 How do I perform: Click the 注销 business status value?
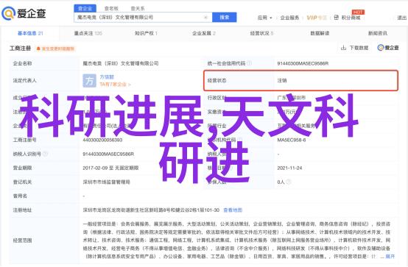[x=282, y=81]
